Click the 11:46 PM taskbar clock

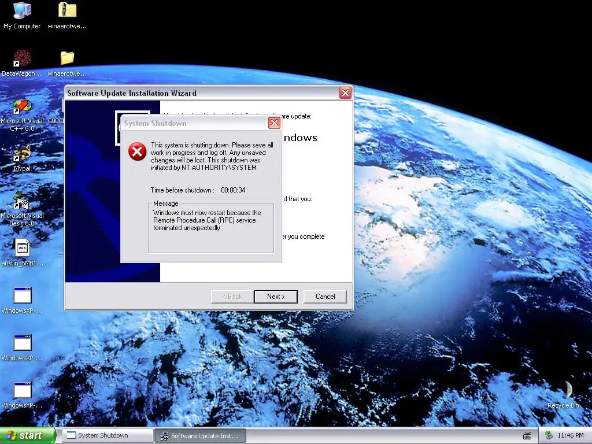tap(571, 435)
